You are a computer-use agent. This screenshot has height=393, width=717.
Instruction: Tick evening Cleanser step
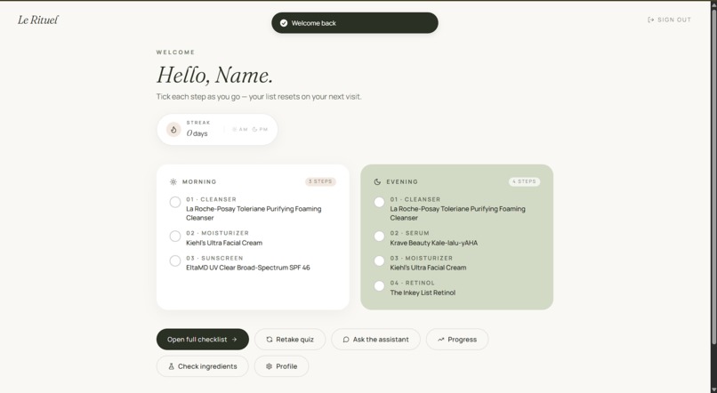(x=379, y=202)
